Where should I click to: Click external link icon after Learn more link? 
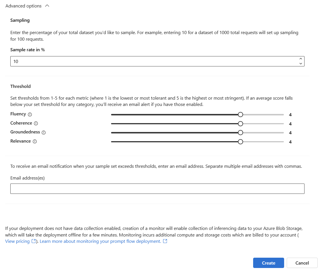pos(165,241)
